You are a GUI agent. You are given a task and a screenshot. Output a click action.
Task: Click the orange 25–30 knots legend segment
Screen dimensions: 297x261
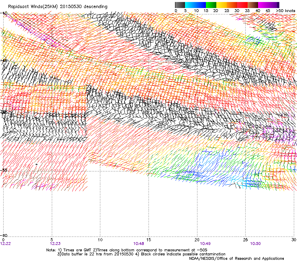coord(232,5)
